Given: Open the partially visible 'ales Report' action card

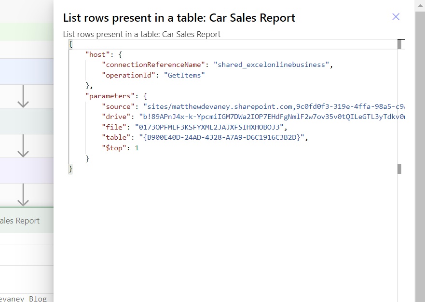Looking at the screenshot, I should 27,220.
